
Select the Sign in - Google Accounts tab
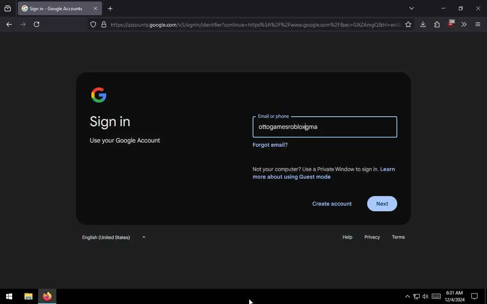(60, 8)
